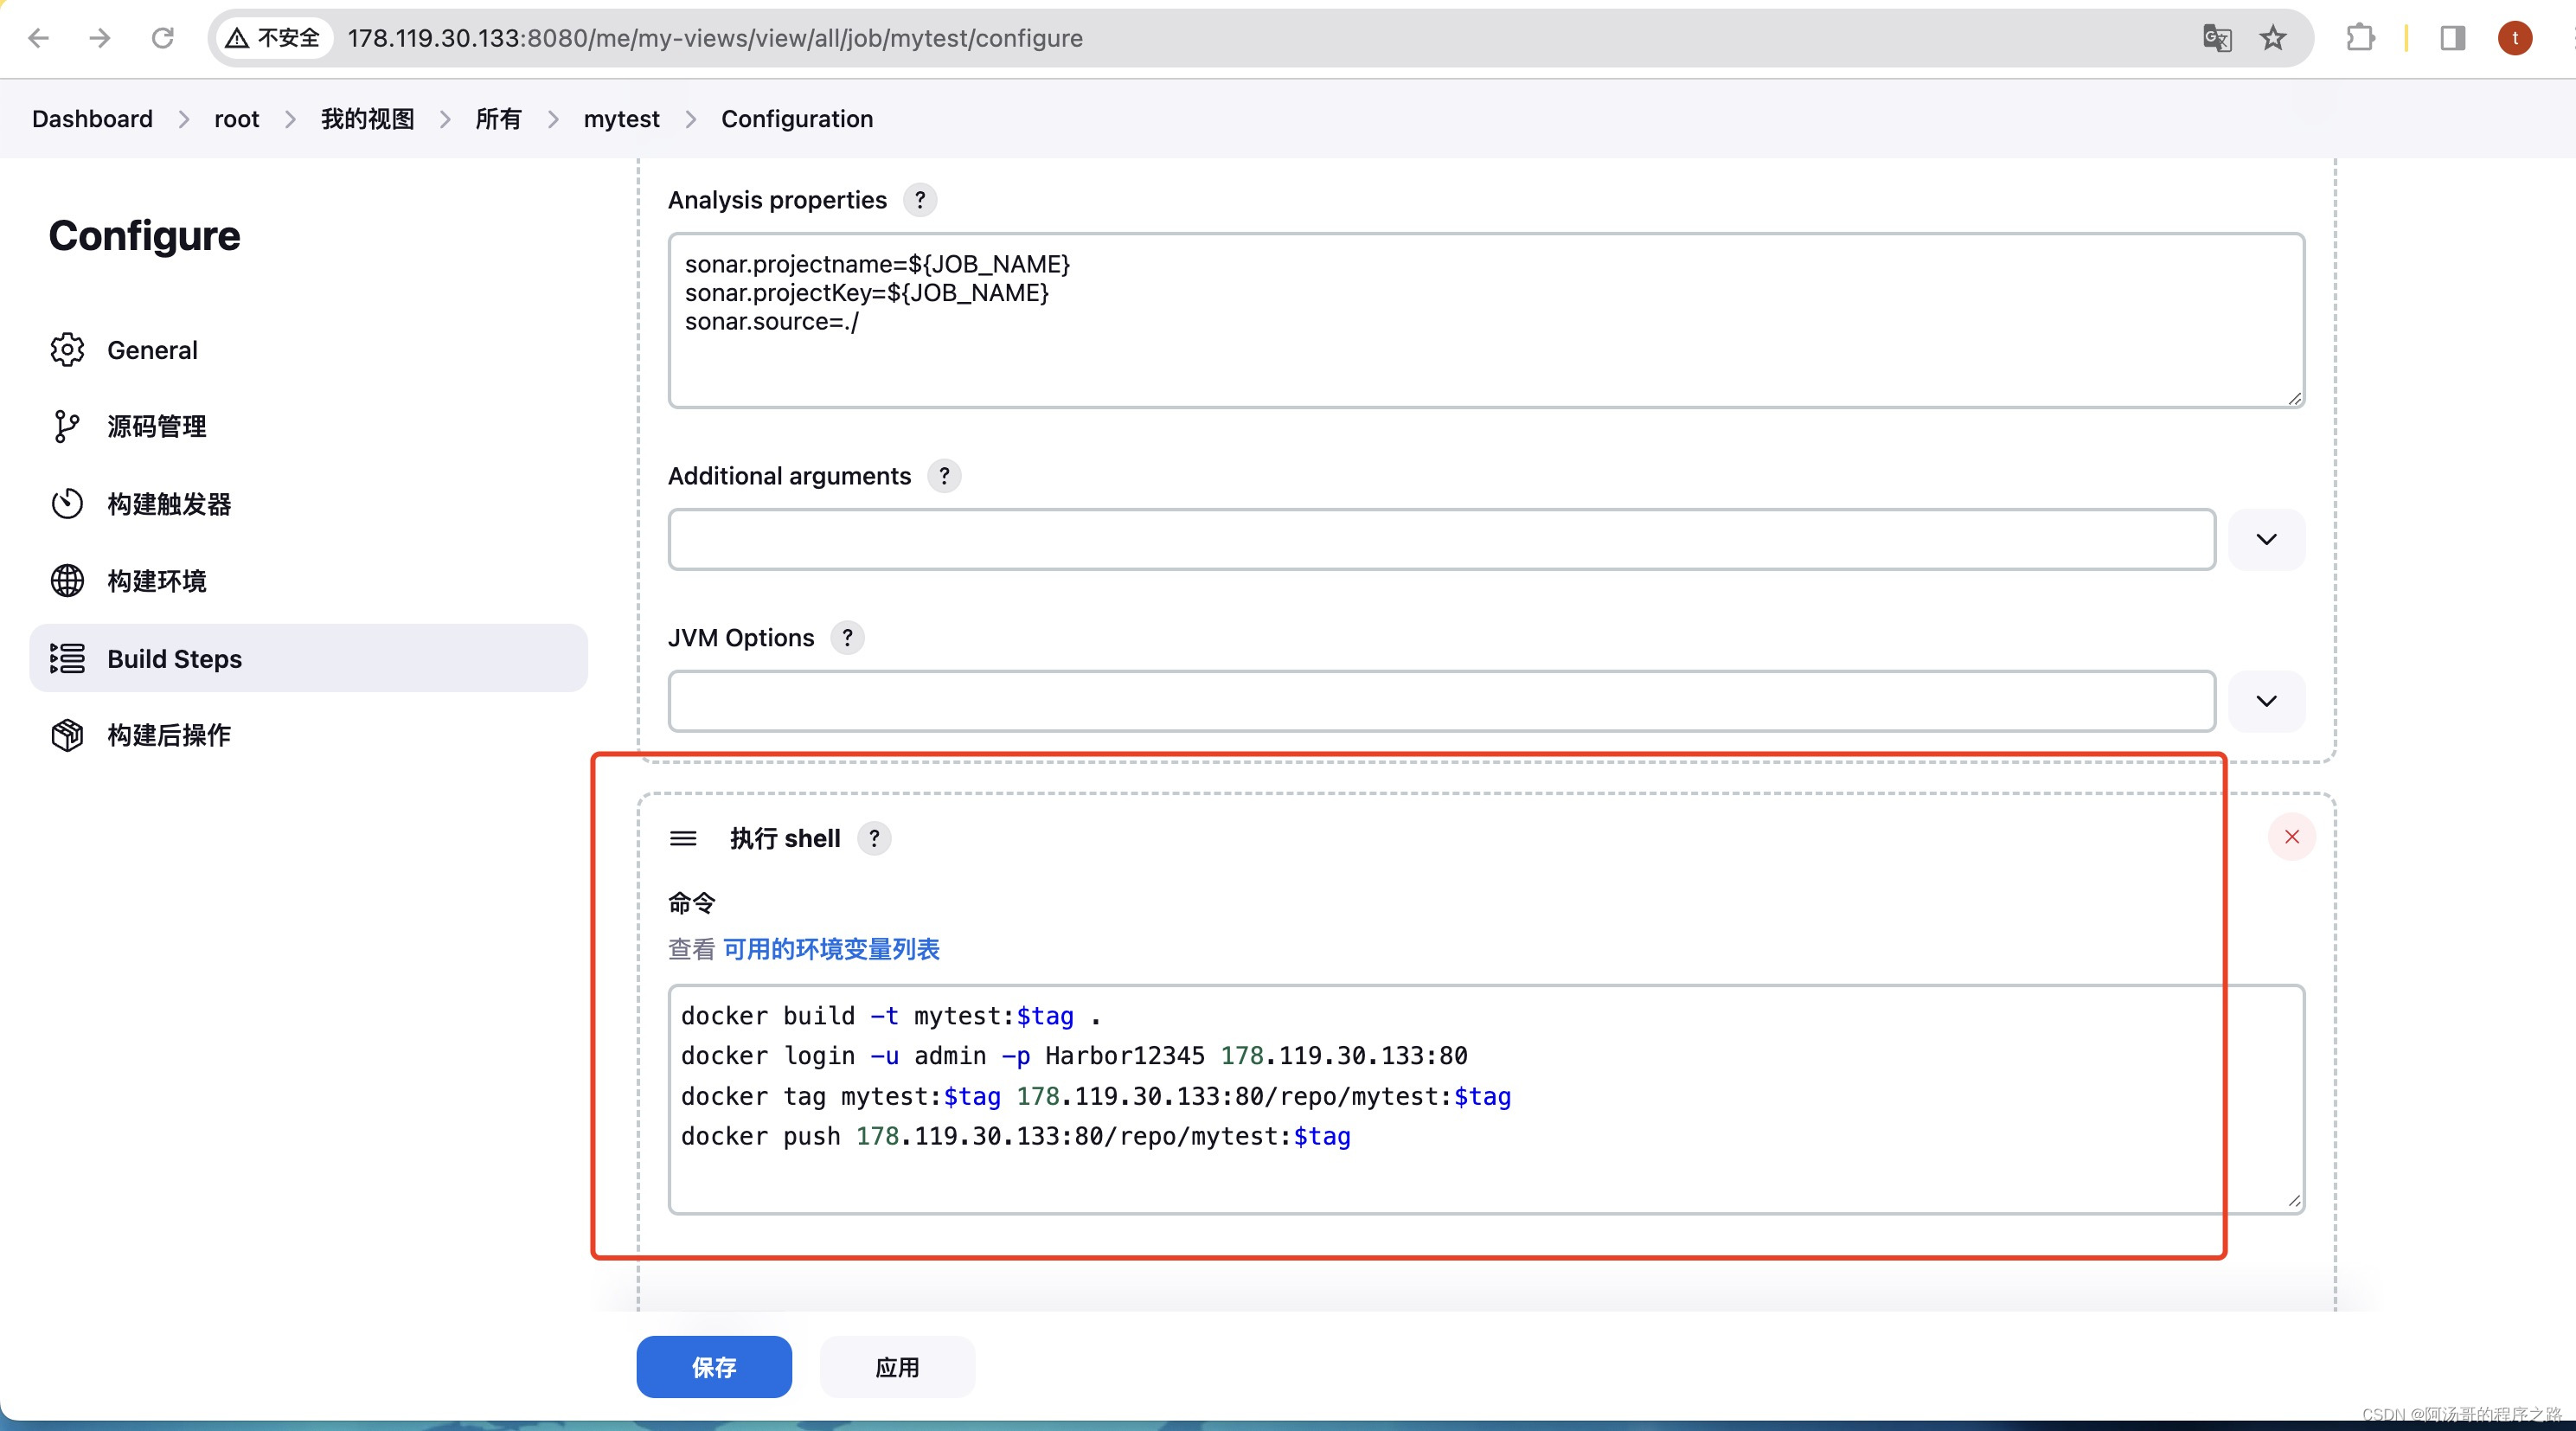Click the General settings icon
2576x1431 pixels.
pyautogui.click(x=67, y=349)
